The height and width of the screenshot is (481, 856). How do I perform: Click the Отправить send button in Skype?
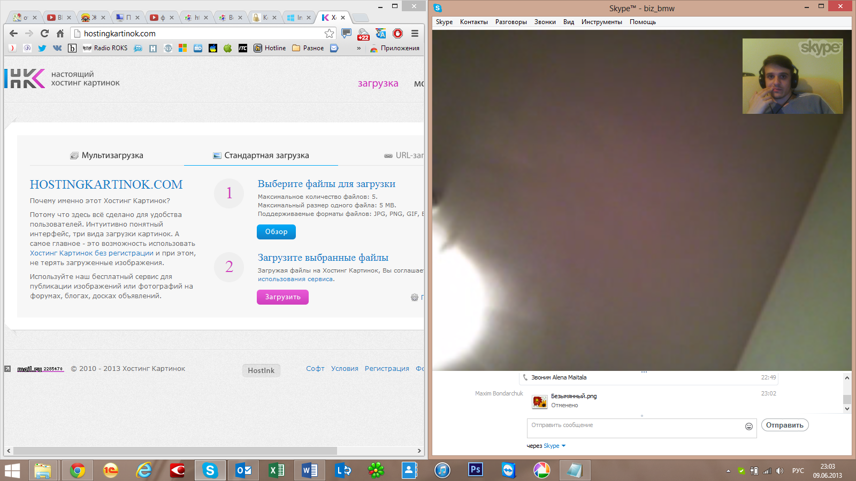point(785,425)
